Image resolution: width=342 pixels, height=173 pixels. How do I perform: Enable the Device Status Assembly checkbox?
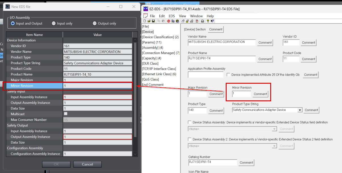click(190, 122)
